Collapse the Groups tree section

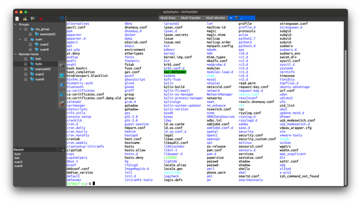tap(16, 25)
